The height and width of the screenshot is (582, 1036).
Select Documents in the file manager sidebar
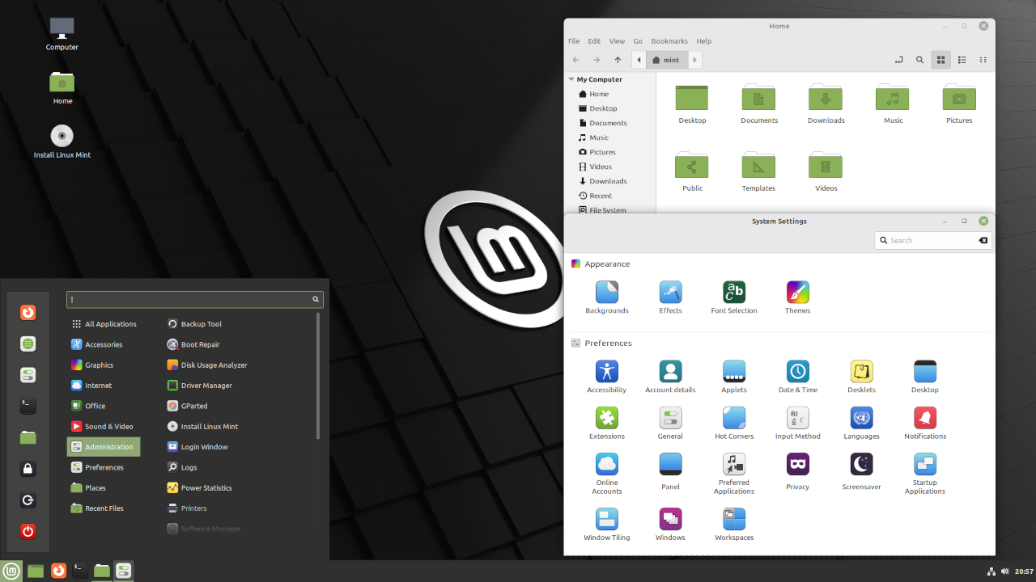tap(610, 123)
